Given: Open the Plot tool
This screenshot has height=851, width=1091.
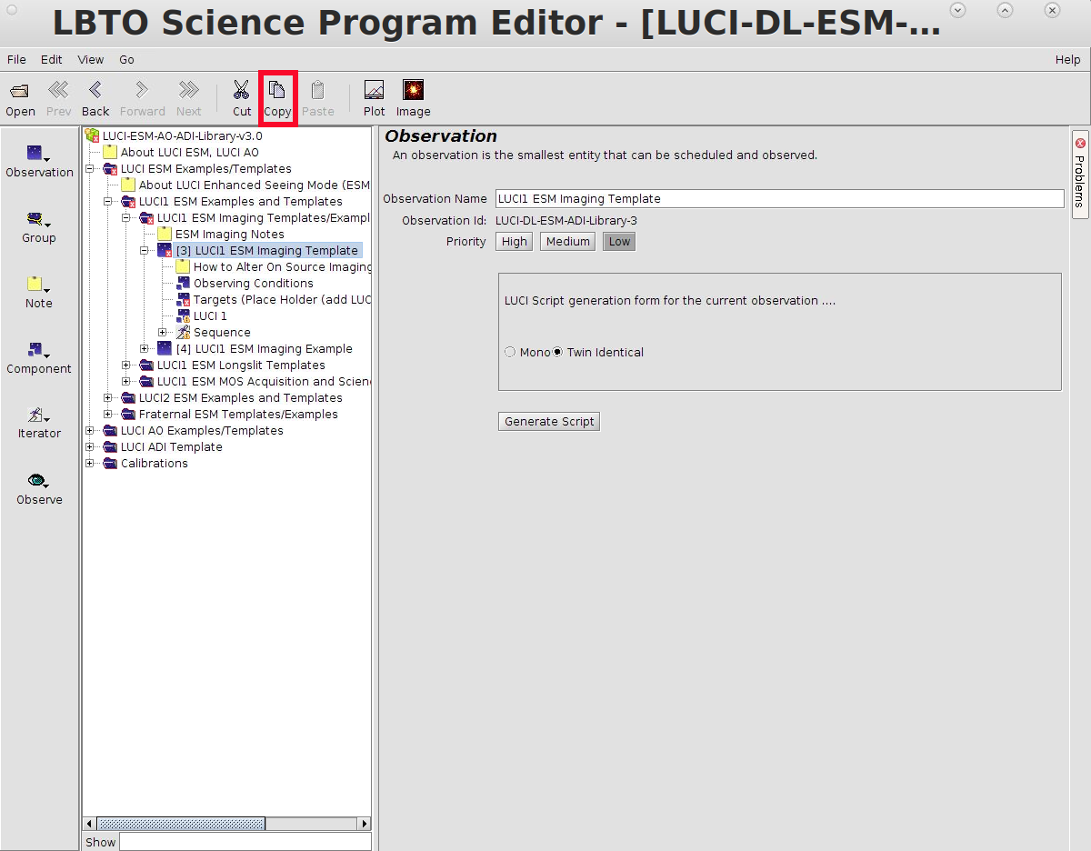Looking at the screenshot, I should (374, 98).
